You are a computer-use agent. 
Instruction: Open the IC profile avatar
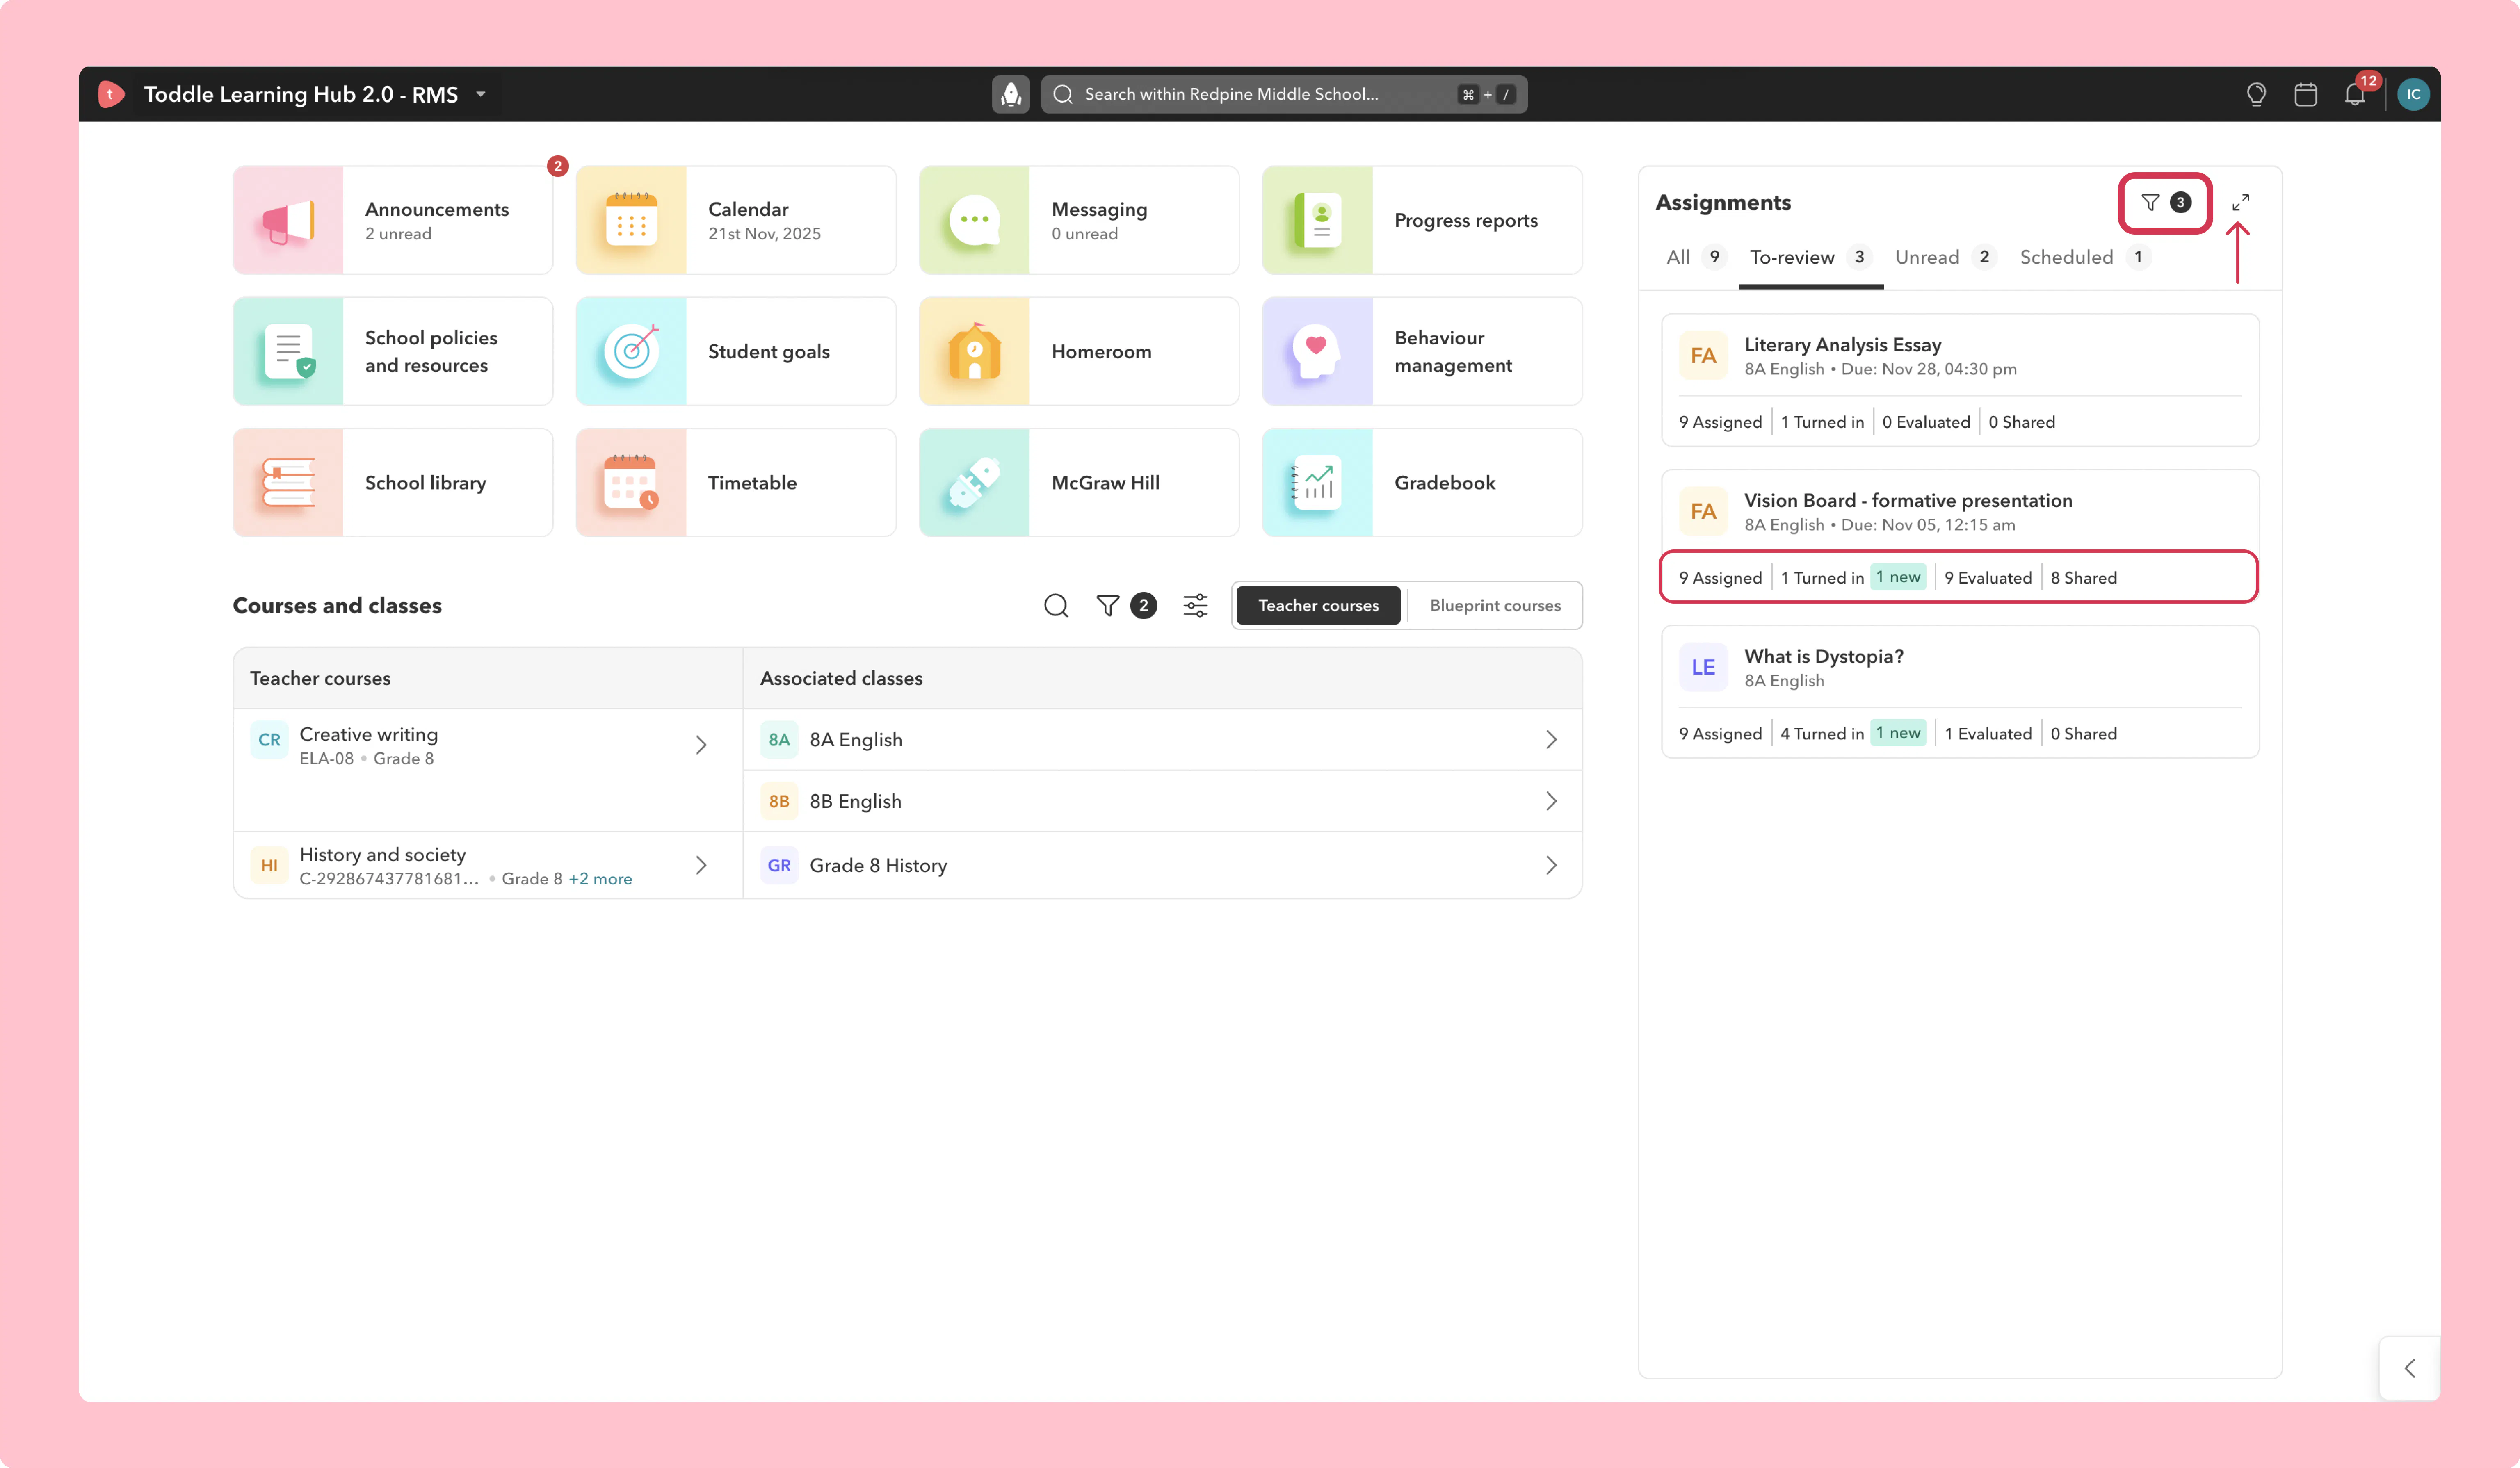click(2413, 94)
